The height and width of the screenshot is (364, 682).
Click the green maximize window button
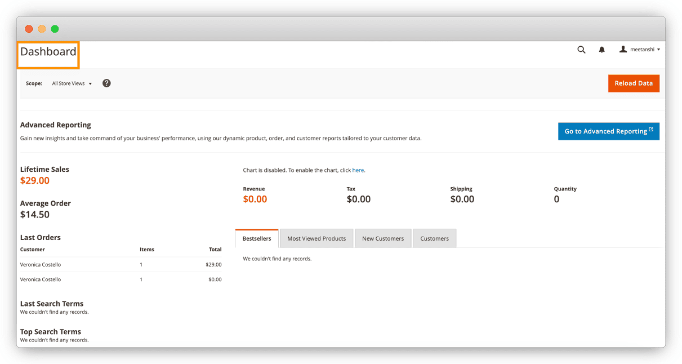[55, 29]
